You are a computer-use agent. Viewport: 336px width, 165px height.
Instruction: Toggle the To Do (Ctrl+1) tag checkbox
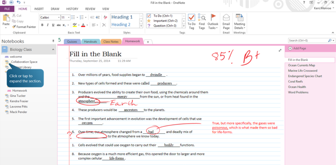click(149, 16)
